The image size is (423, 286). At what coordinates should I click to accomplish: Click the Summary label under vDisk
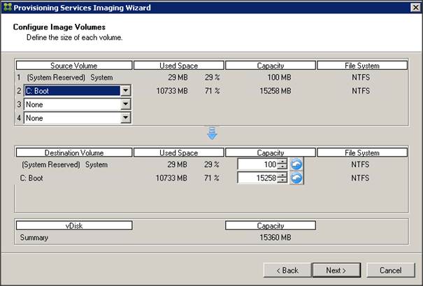coord(34,238)
